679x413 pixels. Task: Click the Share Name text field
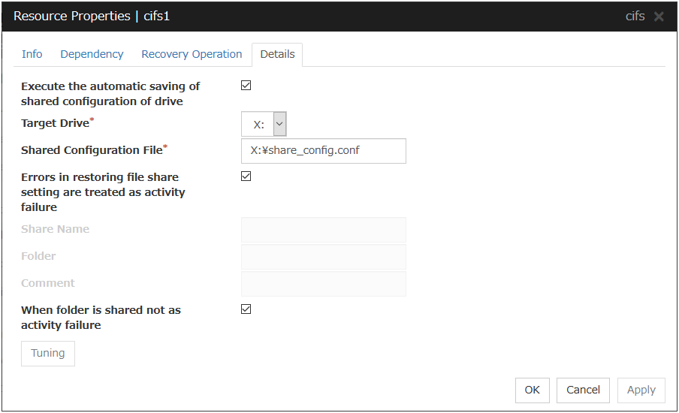(x=323, y=230)
